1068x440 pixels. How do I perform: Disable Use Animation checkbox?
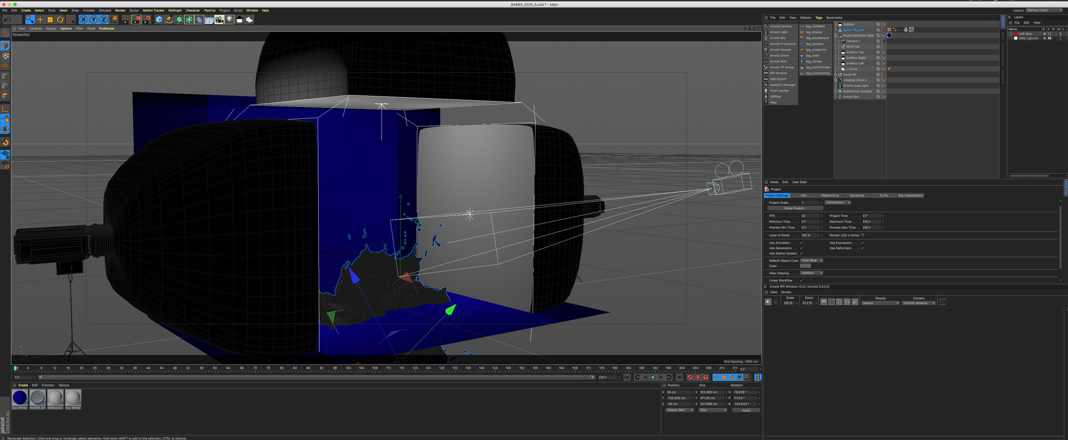click(x=801, y=243)
